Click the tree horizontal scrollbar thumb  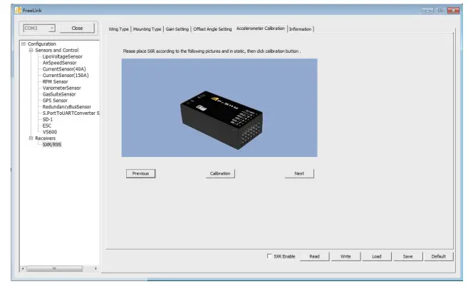click(54, 268)
